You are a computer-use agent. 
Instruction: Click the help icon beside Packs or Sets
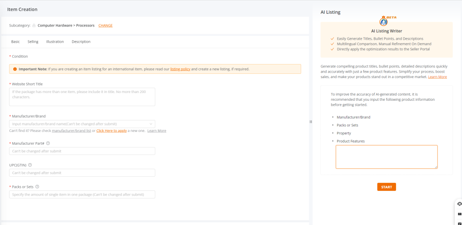click(x=37, y=187)
